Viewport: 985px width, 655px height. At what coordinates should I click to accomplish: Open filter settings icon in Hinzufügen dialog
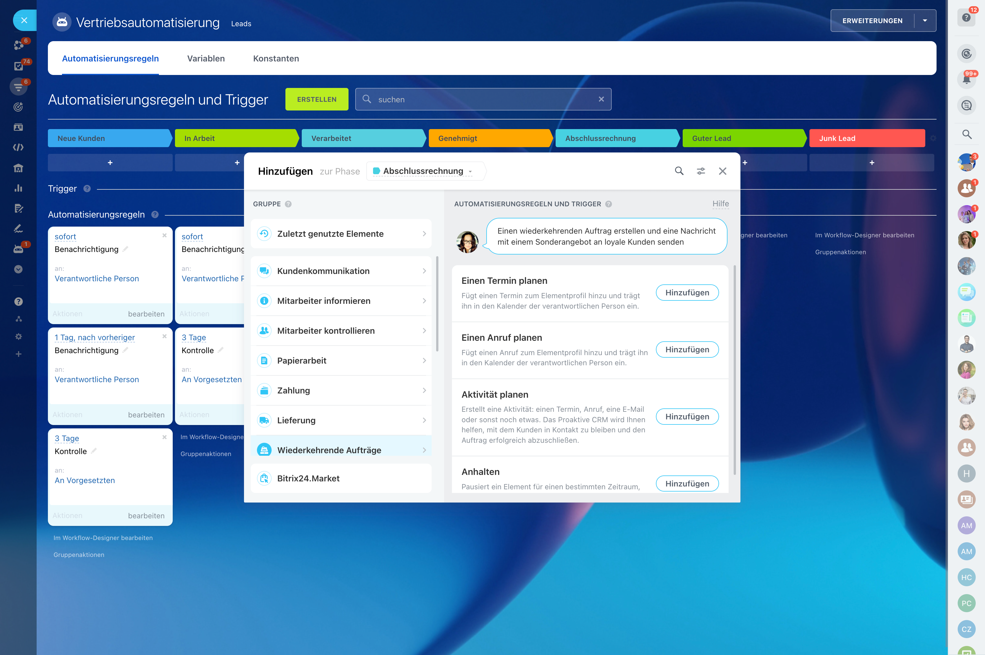coord(701,171)
